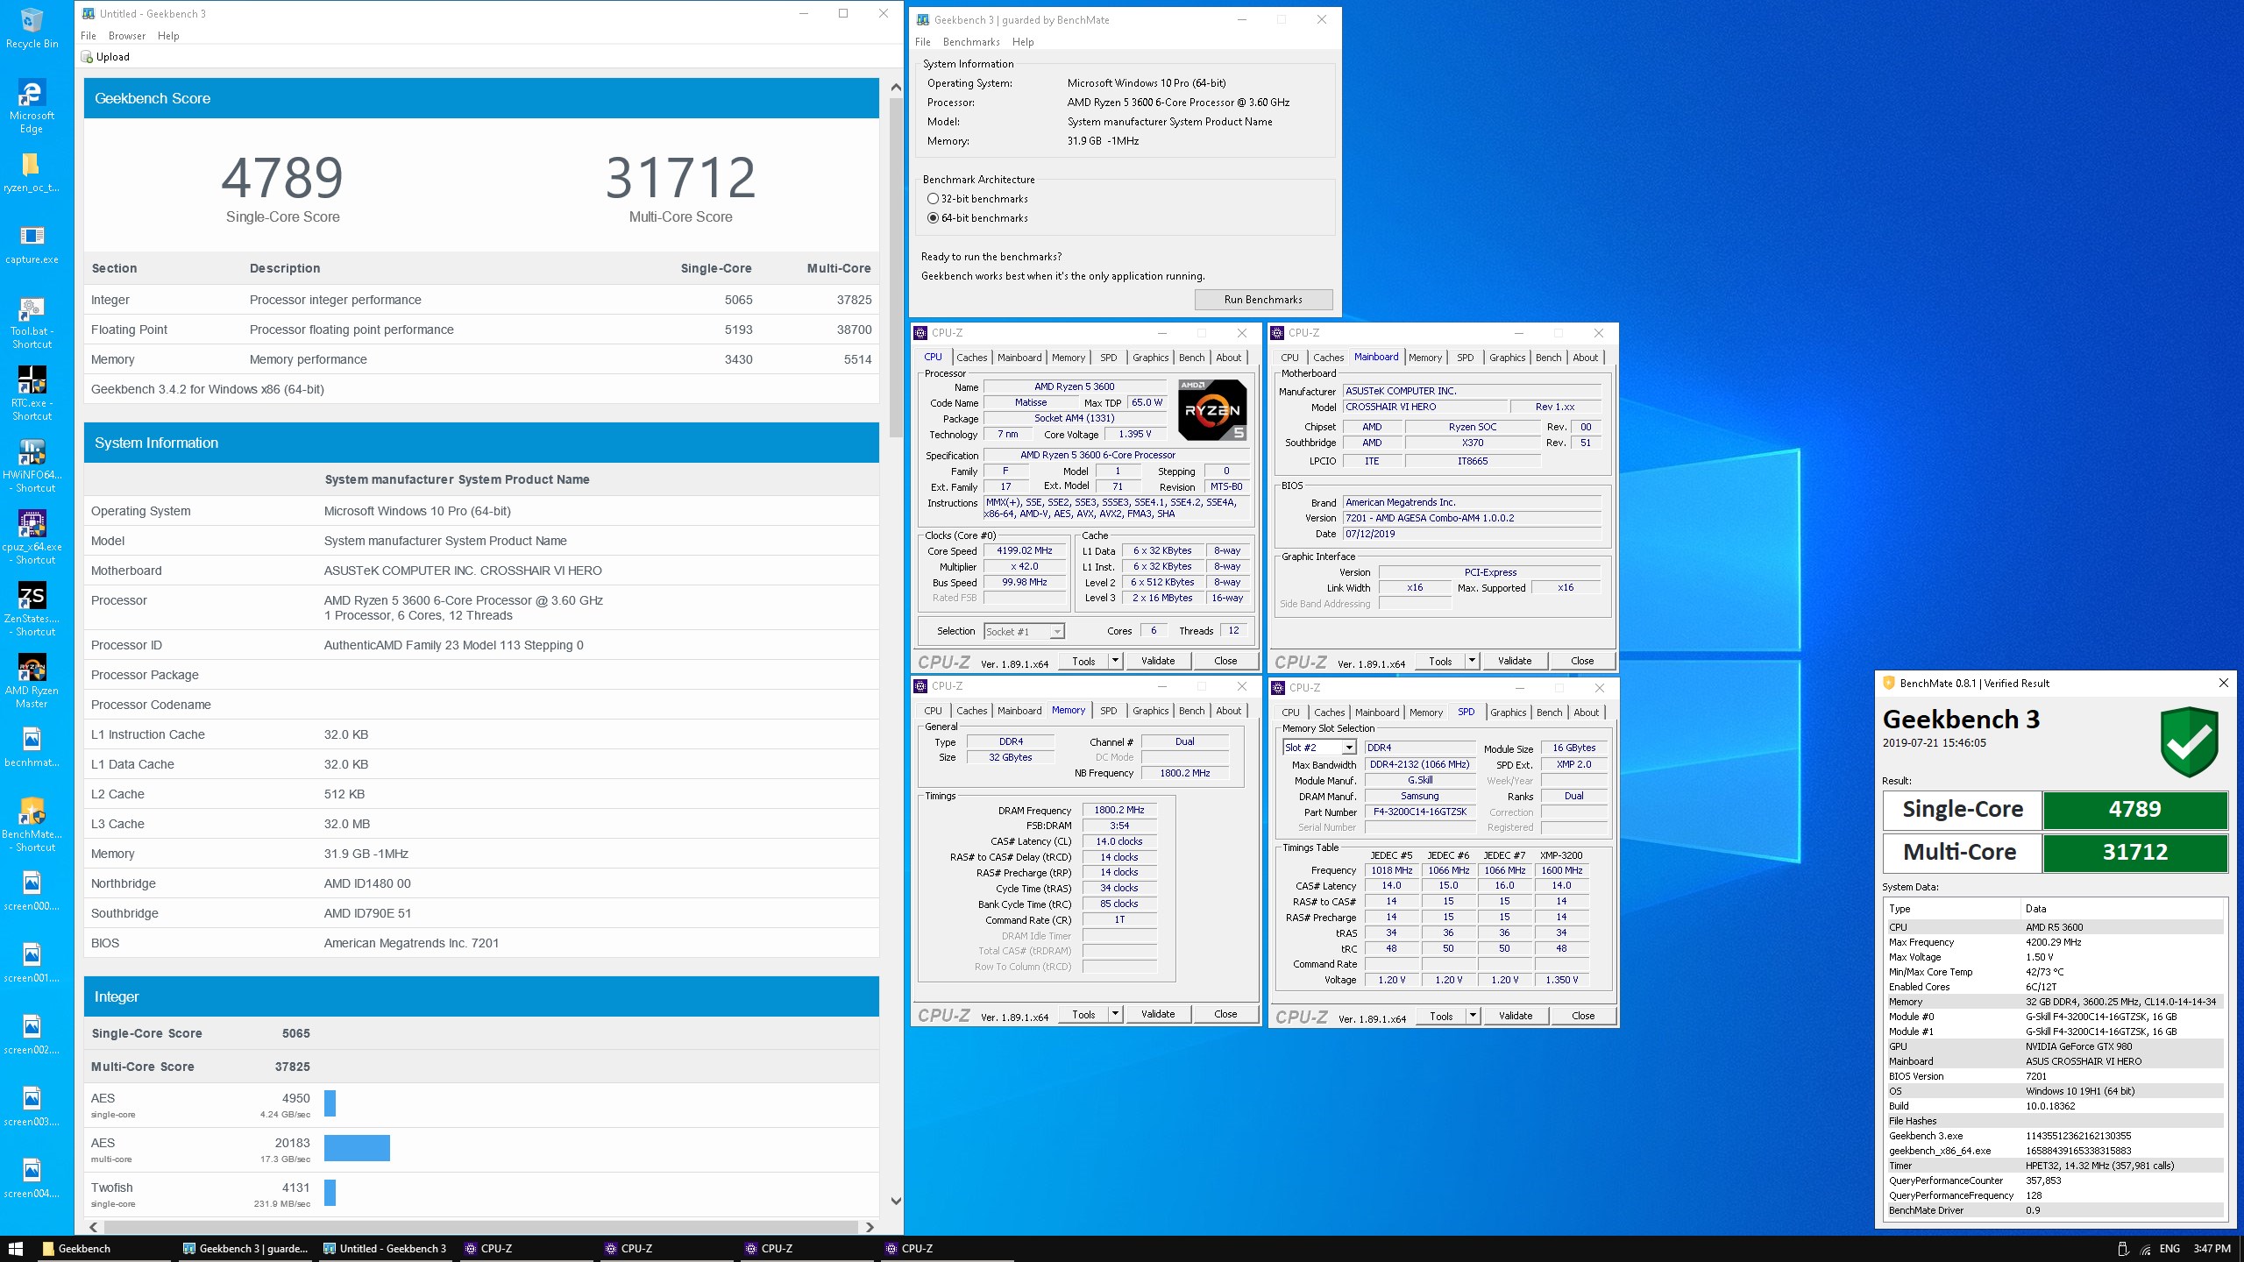
Task: Click the Upload toolbar icon in Geekbench
Action: pyautogui.click(x=87, y=57)
